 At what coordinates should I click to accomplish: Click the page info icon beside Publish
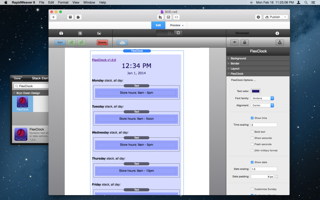pyautogui.click(x=258, y=17)
